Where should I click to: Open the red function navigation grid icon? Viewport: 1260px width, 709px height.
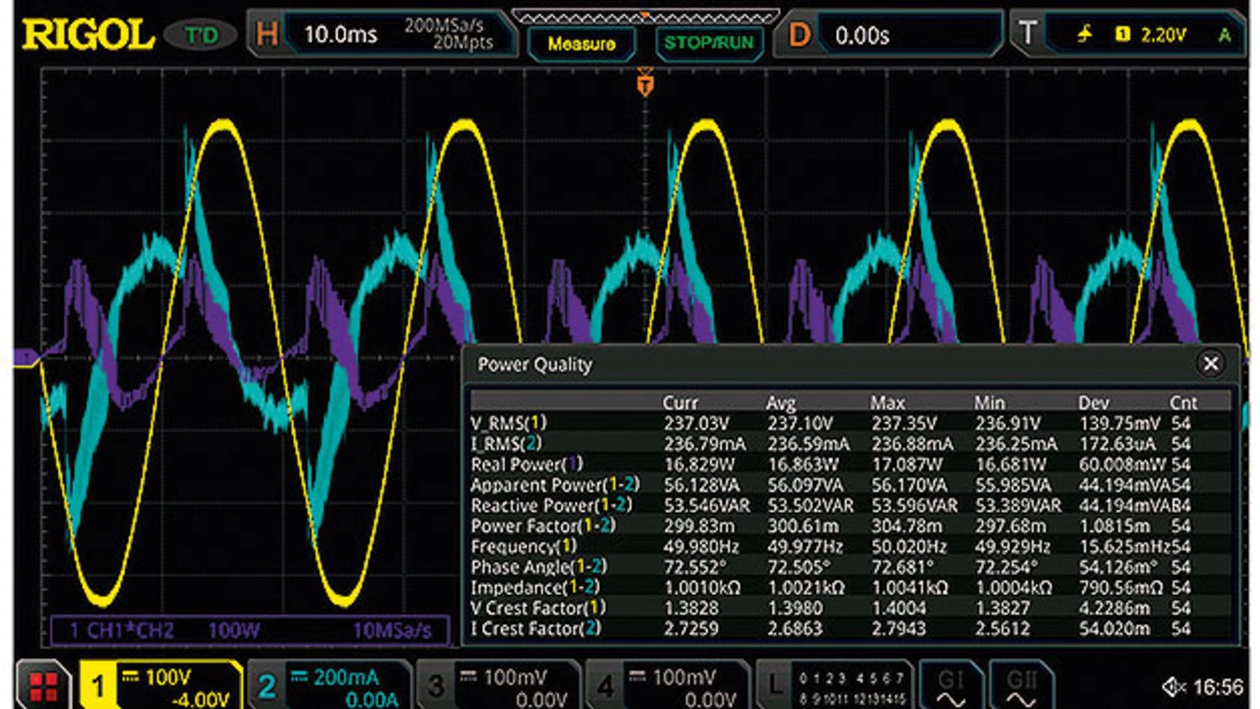[x=42, y=686]
